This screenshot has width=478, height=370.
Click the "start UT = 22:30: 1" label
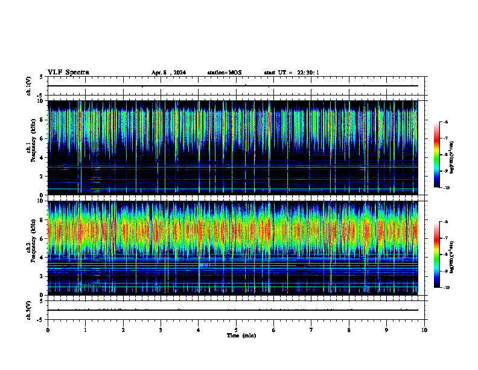292,73
